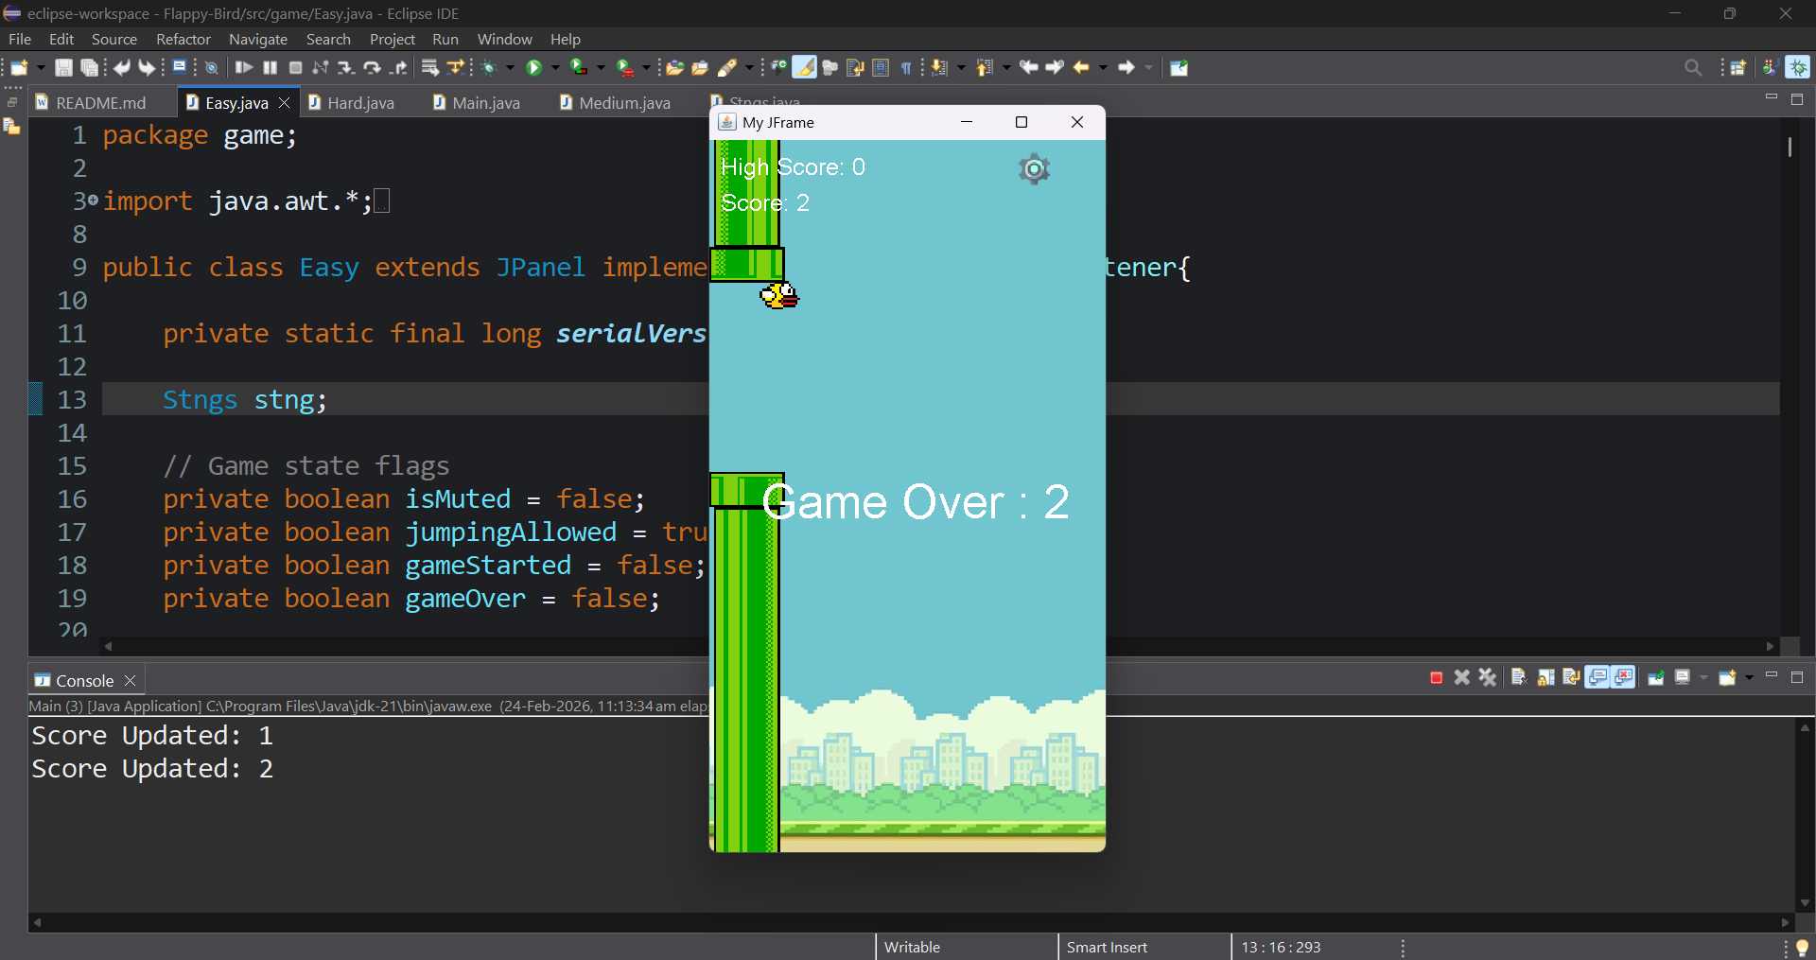Viewport: 1816px width, 960px height.
Task: Open the Refactor menu
Action: (x=183, y=39)
